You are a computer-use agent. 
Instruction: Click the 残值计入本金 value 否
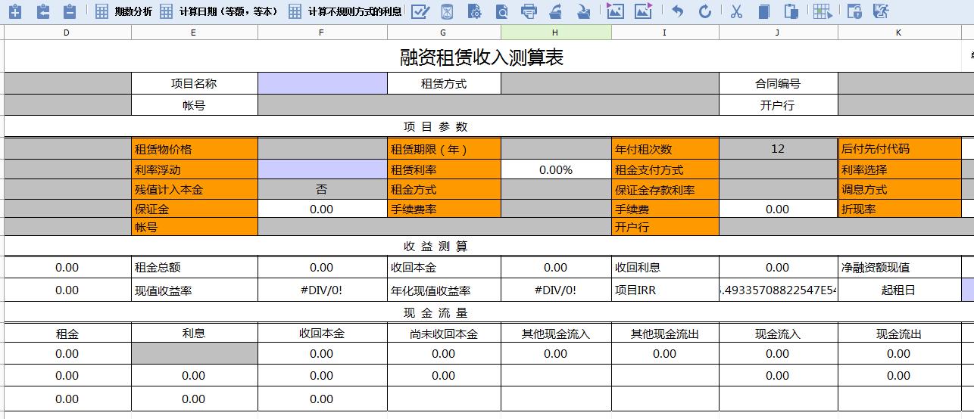click(322, 190)
